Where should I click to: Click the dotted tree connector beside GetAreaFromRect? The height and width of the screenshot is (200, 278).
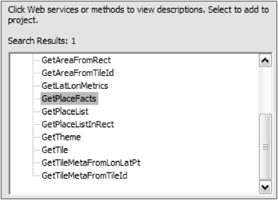click(x=36, y=60)
